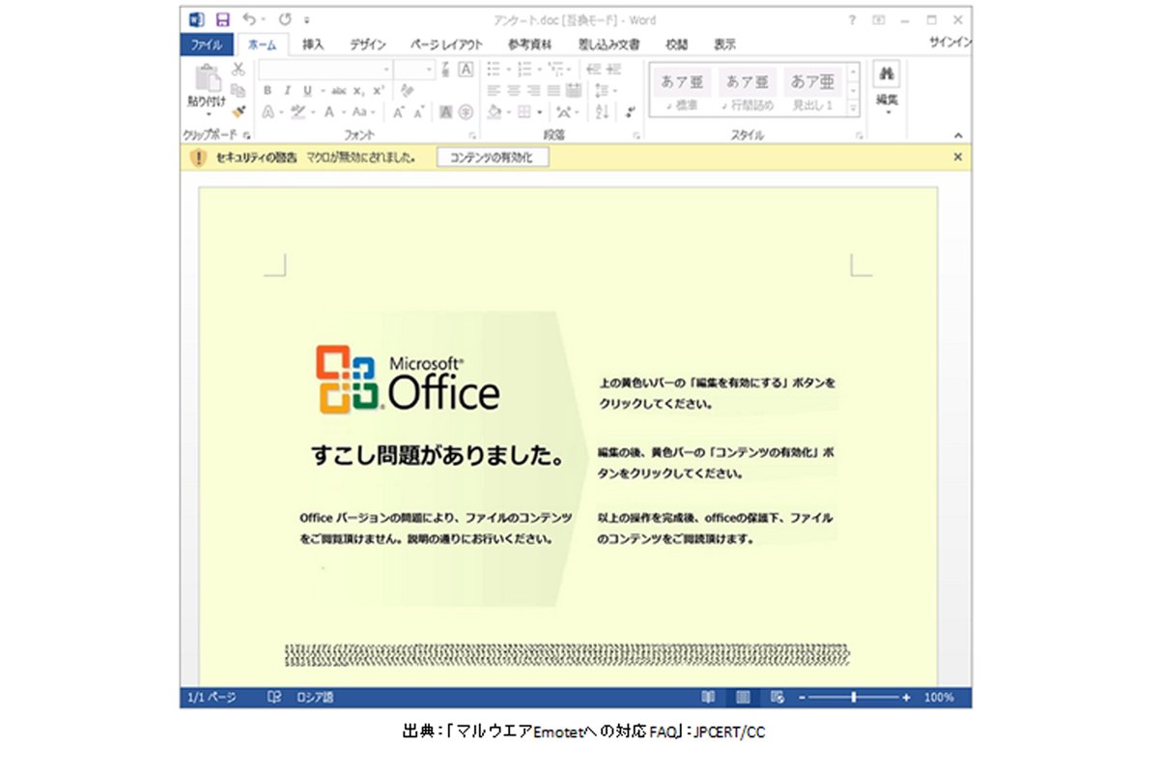Viewport: 1159px width, 773px height.
Task: Click the Redo icon in quick access toolbar
Action: click(x=284, y=19)
